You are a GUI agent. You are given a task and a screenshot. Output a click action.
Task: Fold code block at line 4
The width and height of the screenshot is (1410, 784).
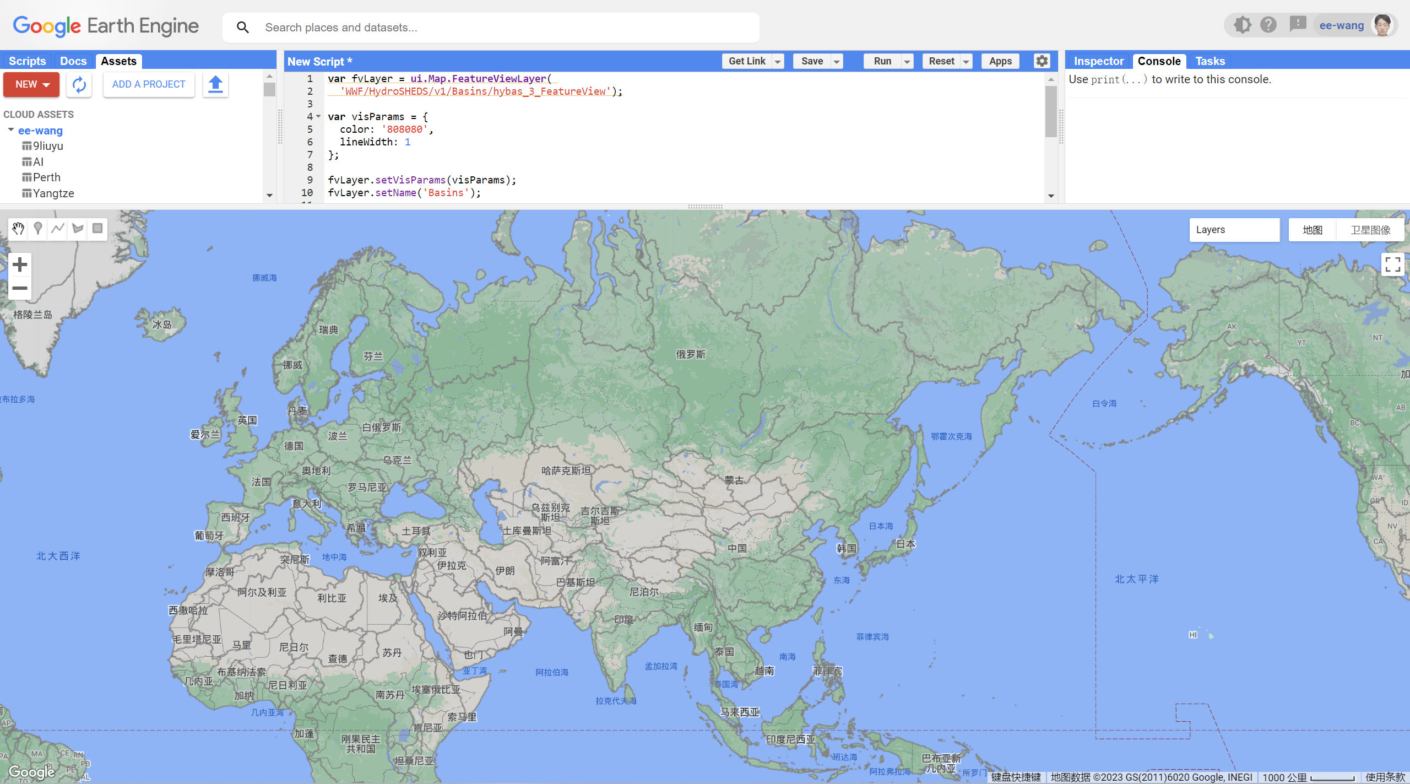pos(318,116)
